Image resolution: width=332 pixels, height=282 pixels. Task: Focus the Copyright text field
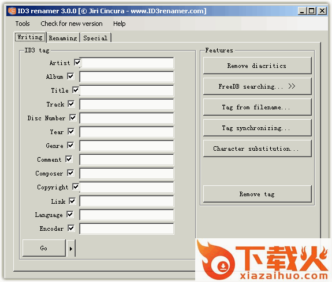pyautogui.click(x=126, y=187)
